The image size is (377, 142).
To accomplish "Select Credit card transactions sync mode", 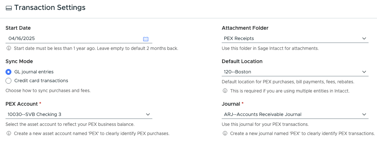I will coord(8,81).
